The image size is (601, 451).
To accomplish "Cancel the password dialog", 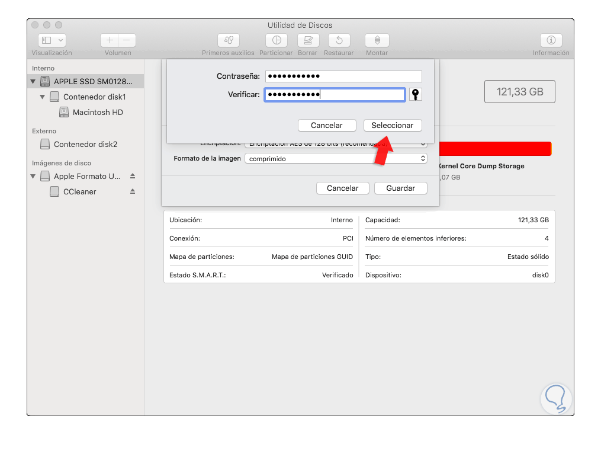I will pos(327,126).
